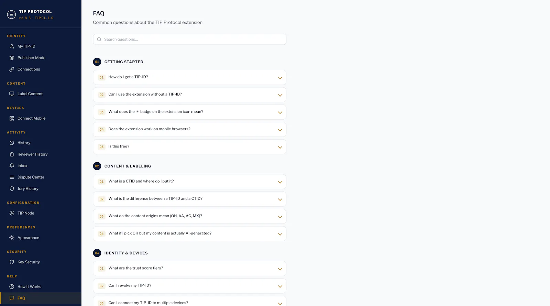550x306 pixels.
Task: Open the Connect Mobile page
Action: pyautogui.click(x=41, y=118)
